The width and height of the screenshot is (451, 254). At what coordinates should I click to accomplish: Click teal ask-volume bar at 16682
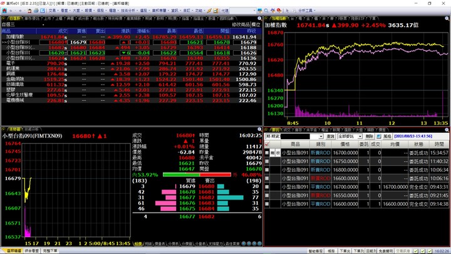tap(230, 198)
